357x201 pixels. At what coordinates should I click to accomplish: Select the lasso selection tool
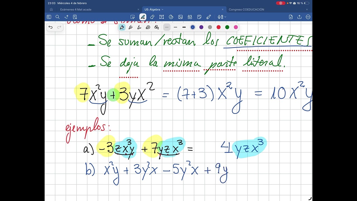[133, 17]
